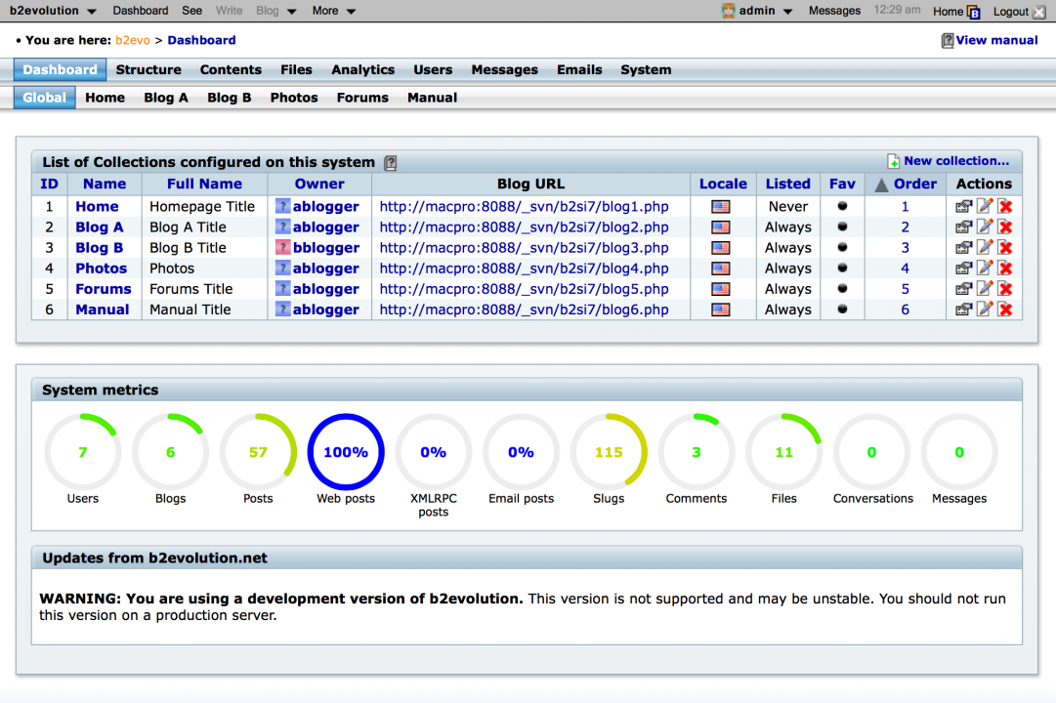The width and height of the screenshot is (1056, 703).
Task: Click the 'Homepage Title' full name cell
Action: point(202,207)
